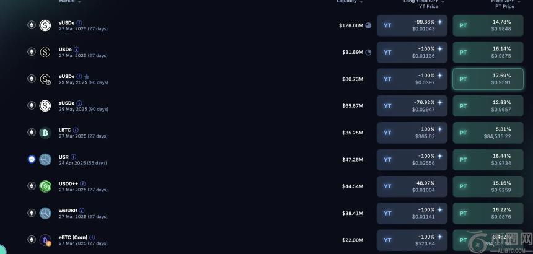The image size is (533, 254).
Task: Click the Base chain icon on the USR row
Action: pos(32,159)
